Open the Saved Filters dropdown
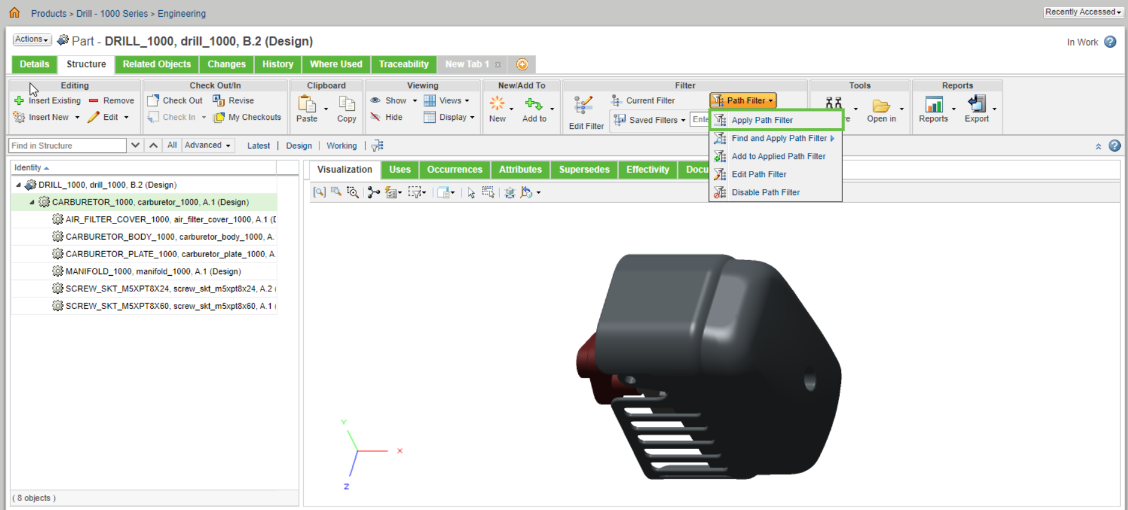The height and width of the screenshot is (510, 1128). click(649, 120)
